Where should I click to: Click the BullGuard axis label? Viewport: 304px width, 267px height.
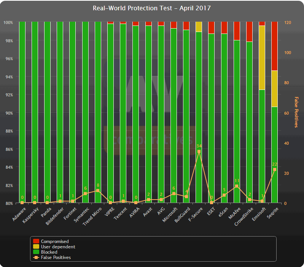182,215
